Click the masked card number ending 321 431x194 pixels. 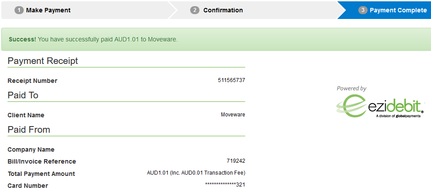(x=225, y=185)
